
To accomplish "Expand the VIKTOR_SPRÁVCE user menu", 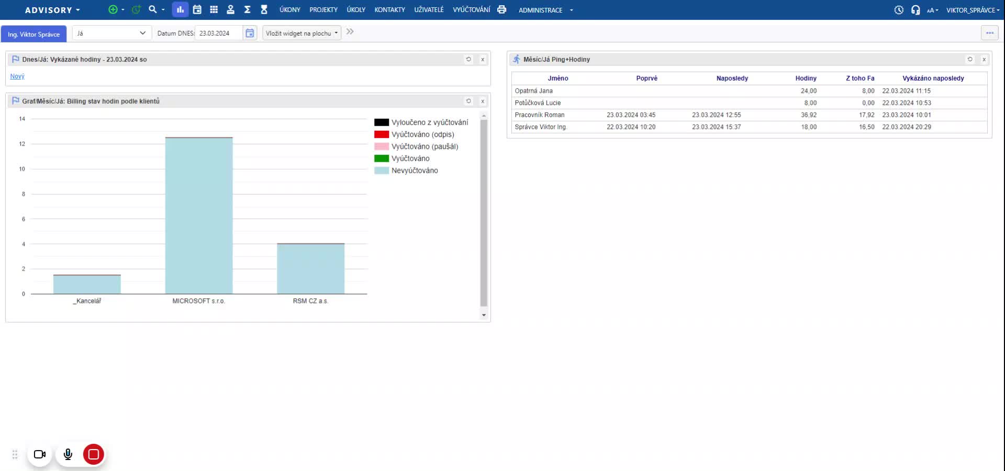I will coord(972,10).
